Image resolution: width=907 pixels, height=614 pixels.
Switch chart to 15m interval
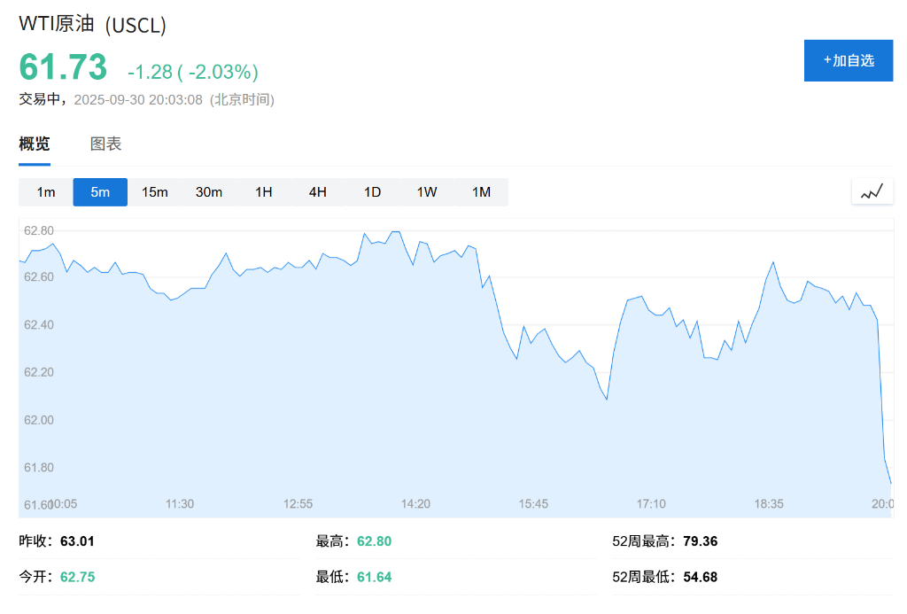click(x=155, y=192)
